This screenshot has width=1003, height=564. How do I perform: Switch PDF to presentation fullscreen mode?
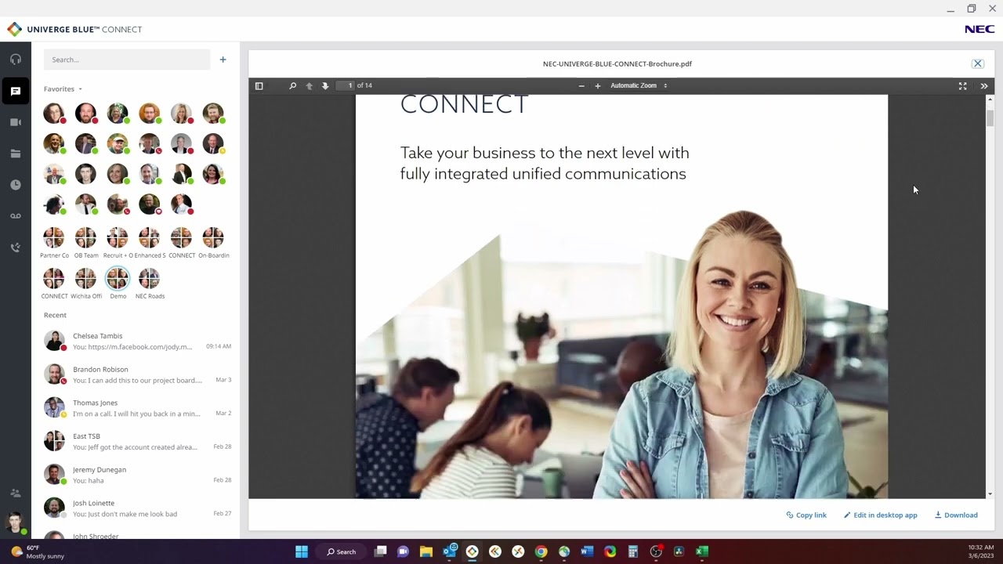963,86
